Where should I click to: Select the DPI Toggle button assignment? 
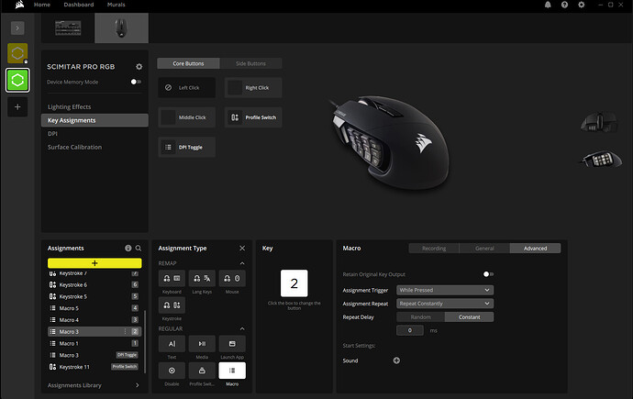(x=186, y=148)
